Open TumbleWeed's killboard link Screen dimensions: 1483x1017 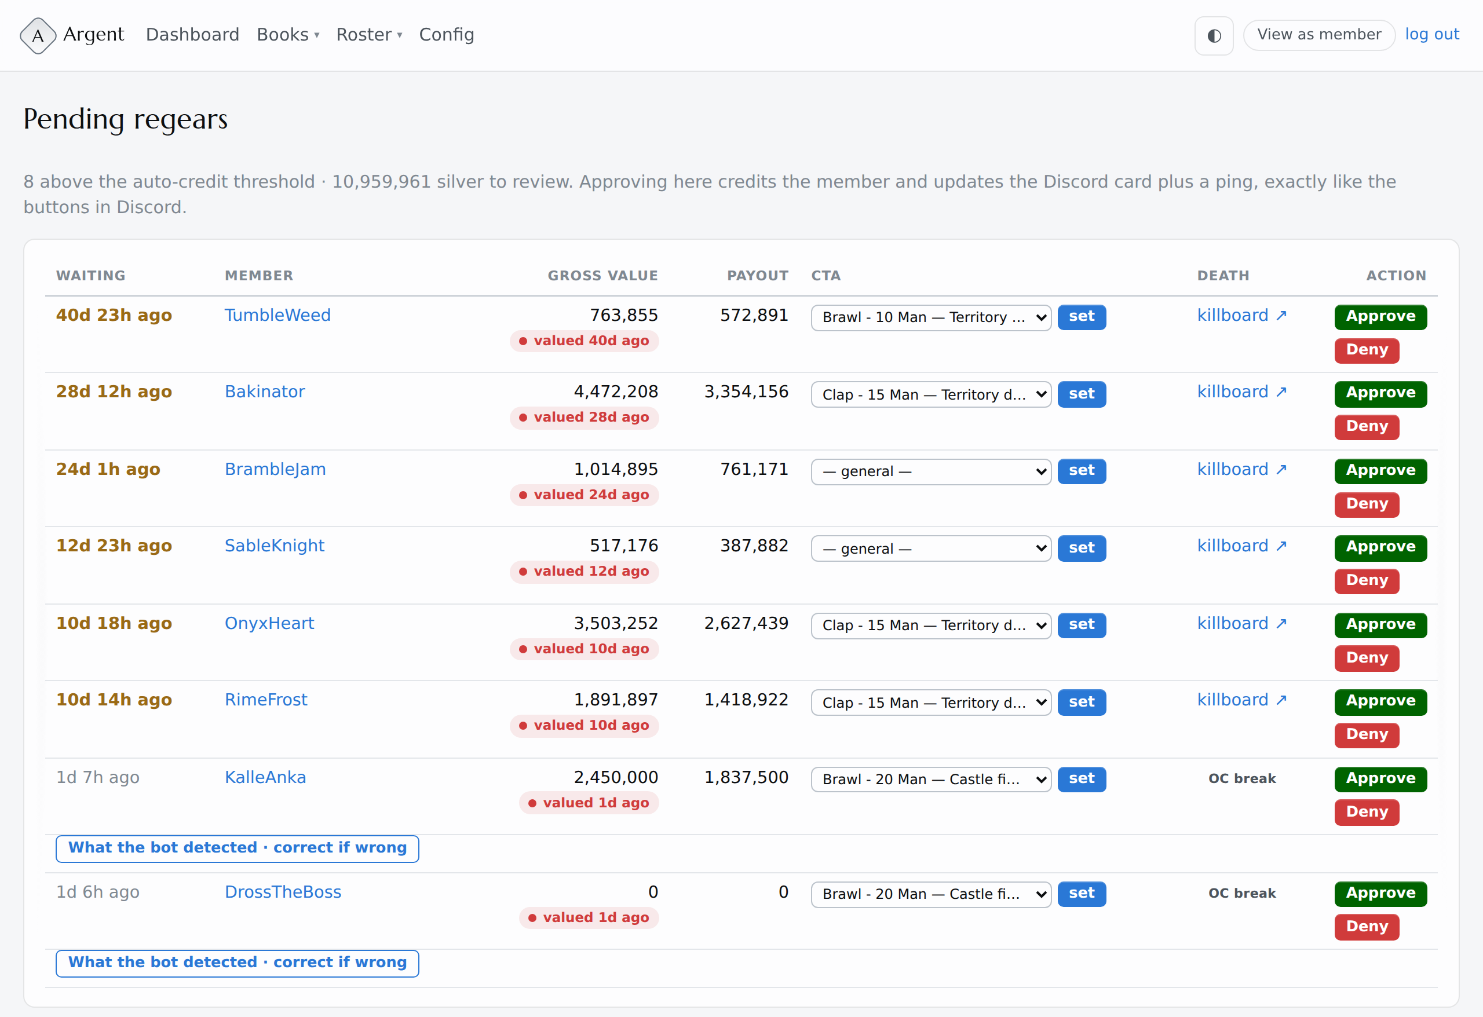1242,315
